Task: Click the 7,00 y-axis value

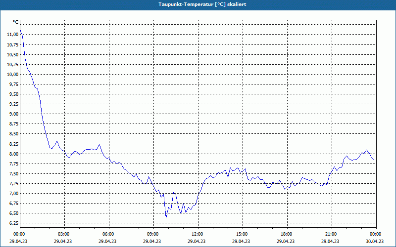Action: pyautogui.click(x=14, y=194)
